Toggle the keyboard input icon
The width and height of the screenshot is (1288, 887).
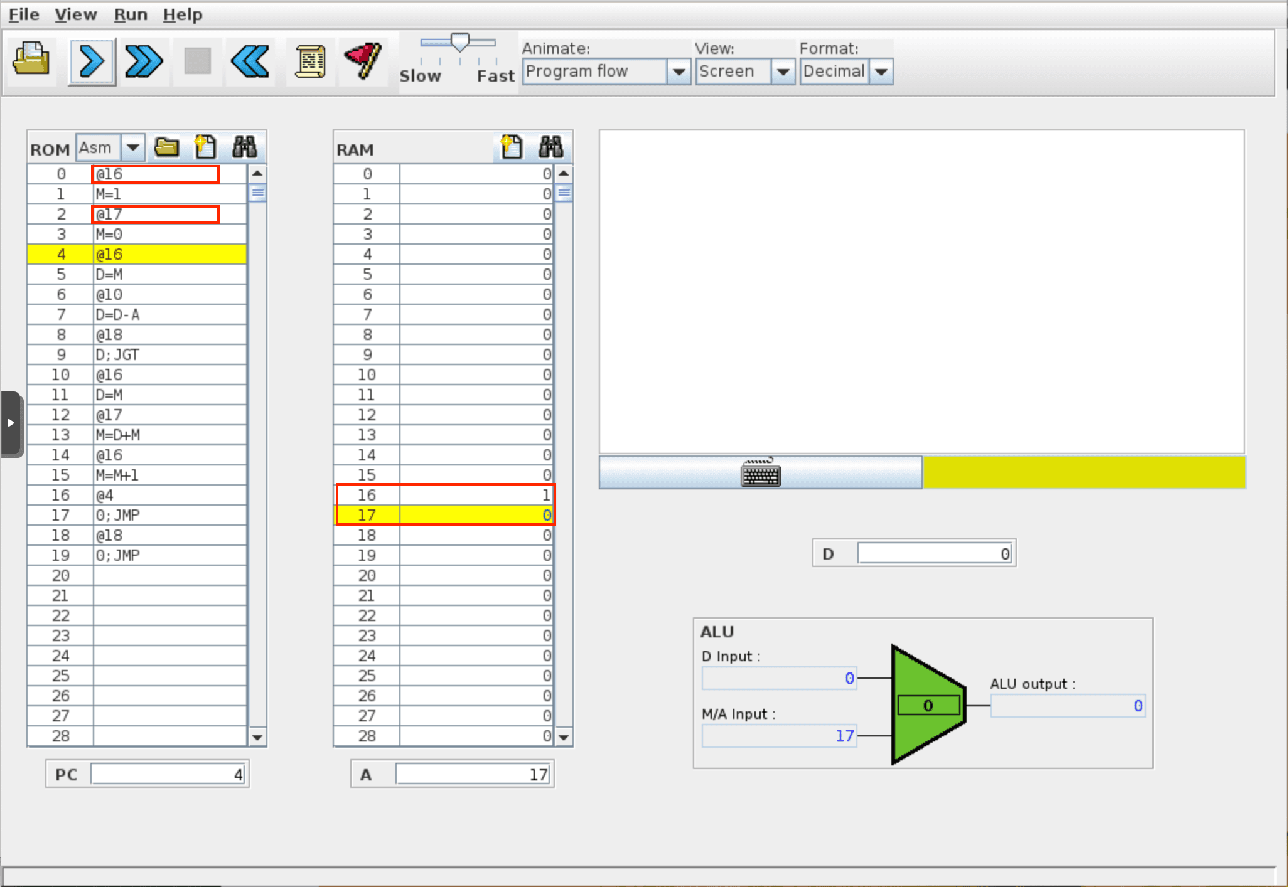[760, 473]
